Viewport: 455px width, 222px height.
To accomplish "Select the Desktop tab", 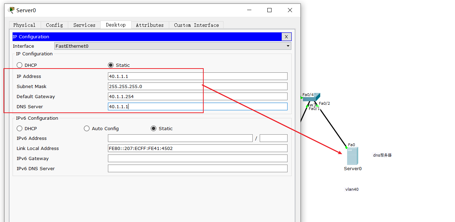I will pos(116,25).
